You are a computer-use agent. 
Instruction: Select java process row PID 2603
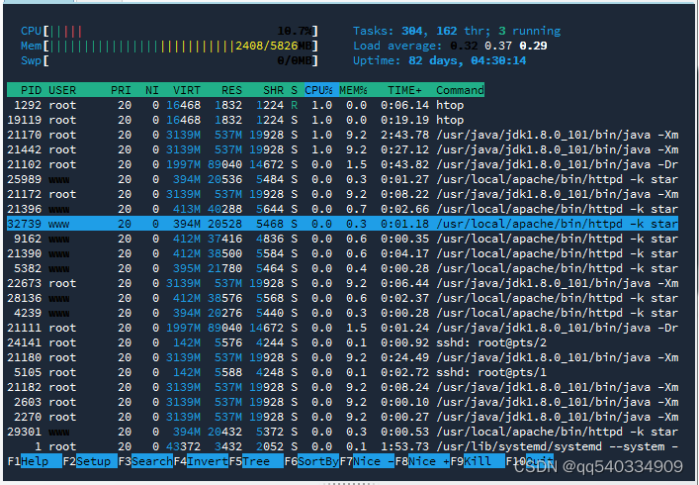342,402
